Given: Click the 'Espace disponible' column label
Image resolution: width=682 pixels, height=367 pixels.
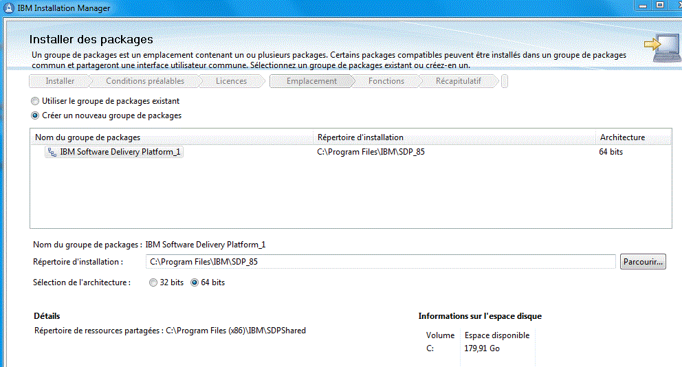Looking at the screenshot, I should pyautogui.click(x=497, y=335).
